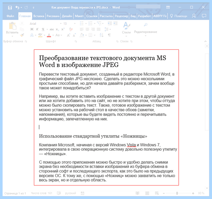Show paragraph marks with ¶
The image size is (212, 199).
pyautogui.click(x=110, y=35)
